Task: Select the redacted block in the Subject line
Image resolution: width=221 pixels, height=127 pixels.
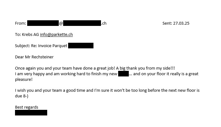Action: (81, 46)
